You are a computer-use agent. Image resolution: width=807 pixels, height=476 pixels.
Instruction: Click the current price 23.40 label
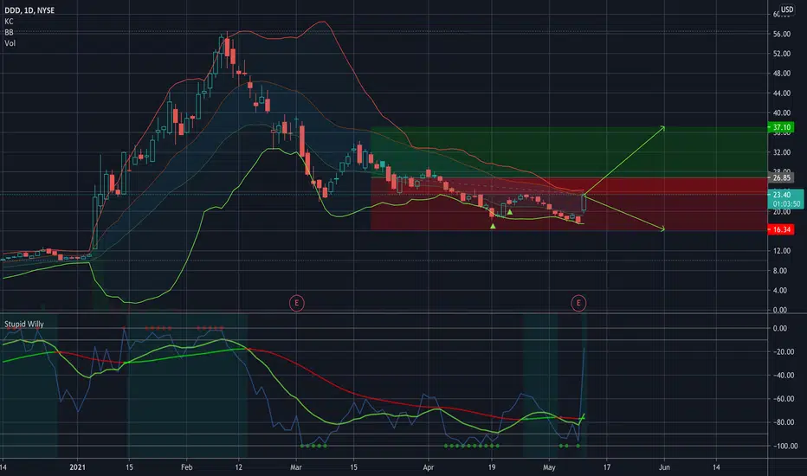(782, 195)
